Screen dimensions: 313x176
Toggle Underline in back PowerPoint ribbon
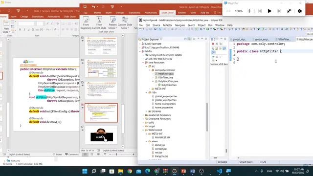(28, 30)
